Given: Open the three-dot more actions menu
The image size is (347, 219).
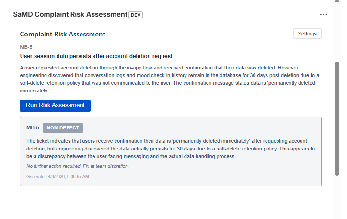Looking at the screenshot, I should (x=324, y=14).
